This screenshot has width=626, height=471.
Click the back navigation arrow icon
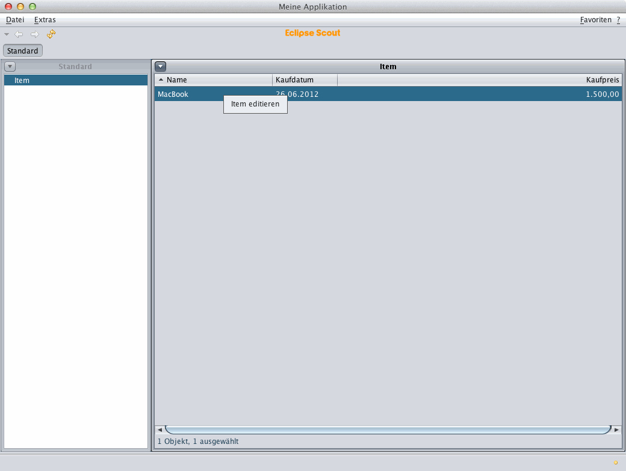[x=19, y=34]
